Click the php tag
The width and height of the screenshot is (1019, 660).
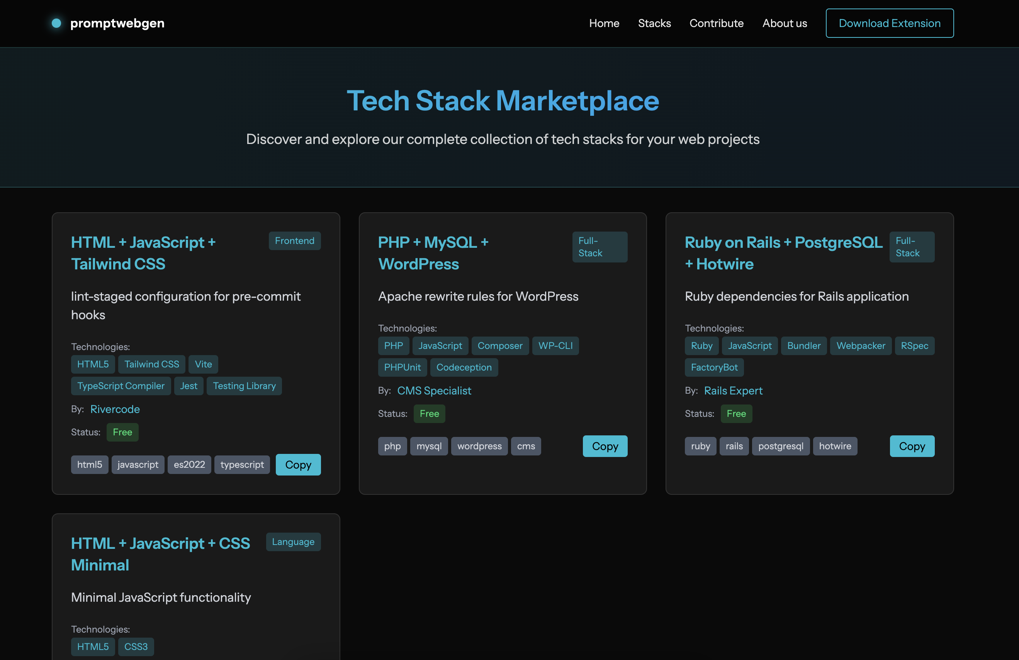(392, 446)
